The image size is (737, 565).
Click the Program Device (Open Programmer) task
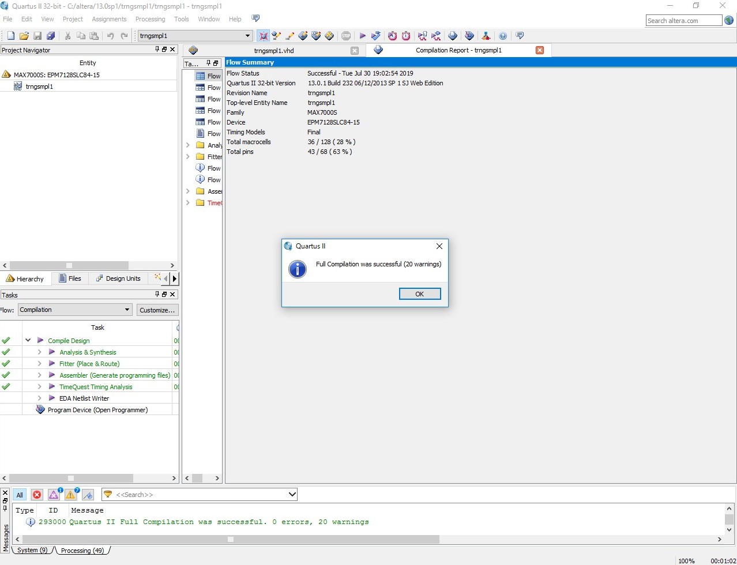(97, 410)
